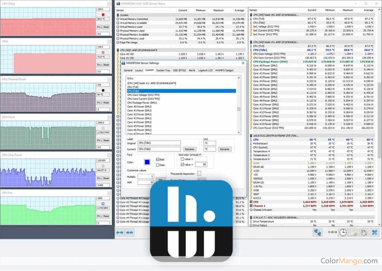
Task: Click the 'Physical Memory Load' sensor row
Action: click(x=181, y=38)
